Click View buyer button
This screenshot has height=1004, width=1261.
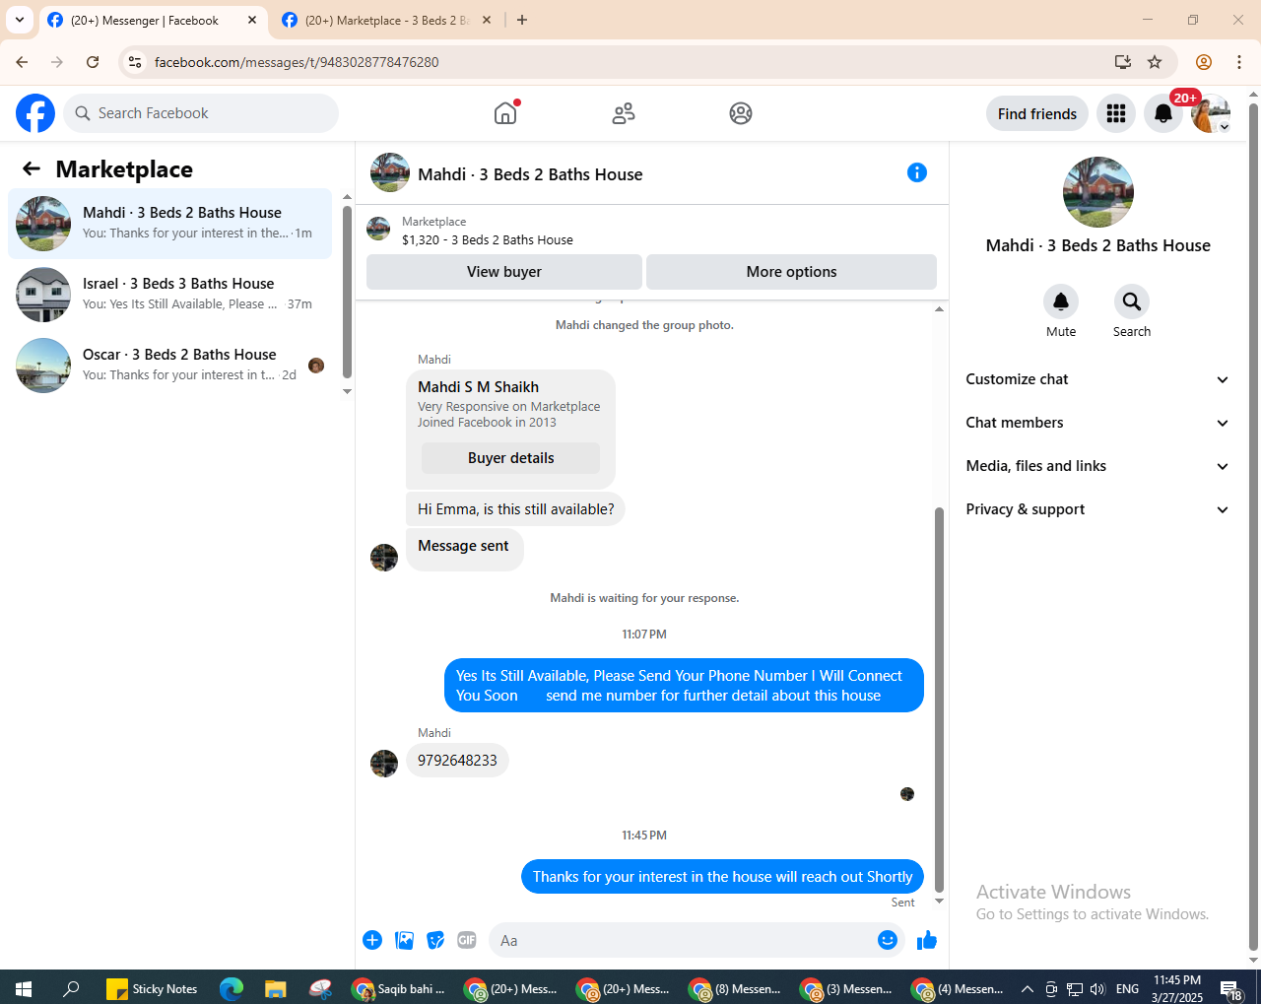pos(504,272)
